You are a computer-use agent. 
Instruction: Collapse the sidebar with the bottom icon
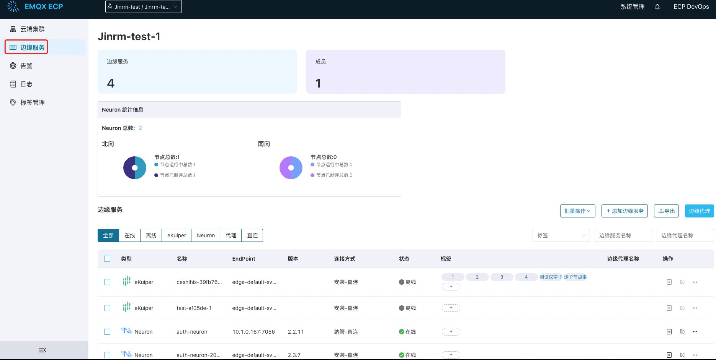(42, 350)
